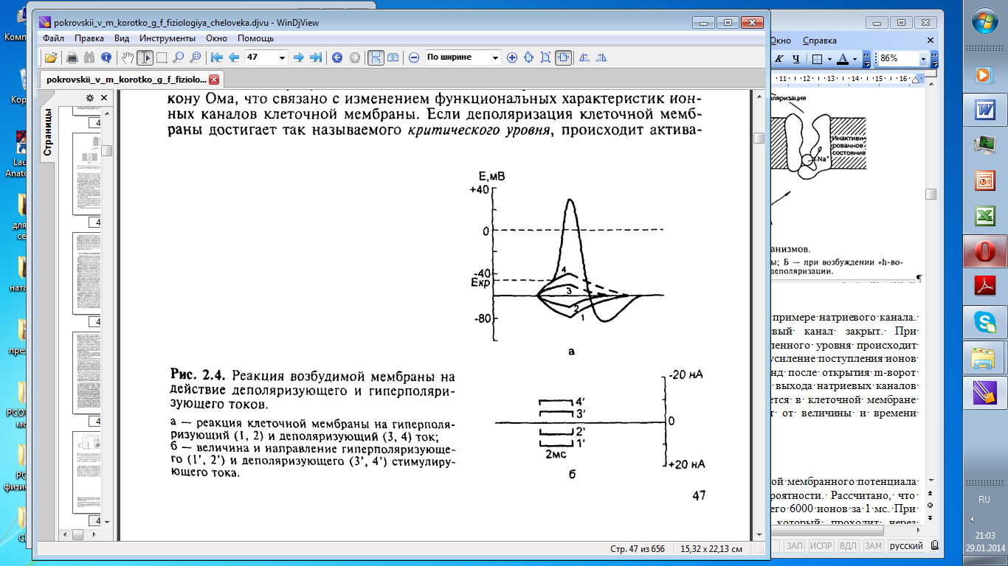Image resolution: width=1008 pixels, height=566 pixels.
Task: Click the 'Стр. 47 из 656' status text
Action: point(638,549)
